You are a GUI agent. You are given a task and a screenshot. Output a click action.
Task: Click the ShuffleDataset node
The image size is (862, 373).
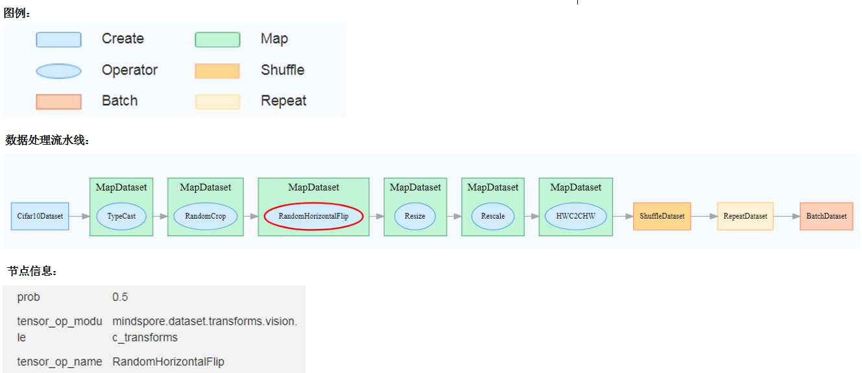(662, 216)
